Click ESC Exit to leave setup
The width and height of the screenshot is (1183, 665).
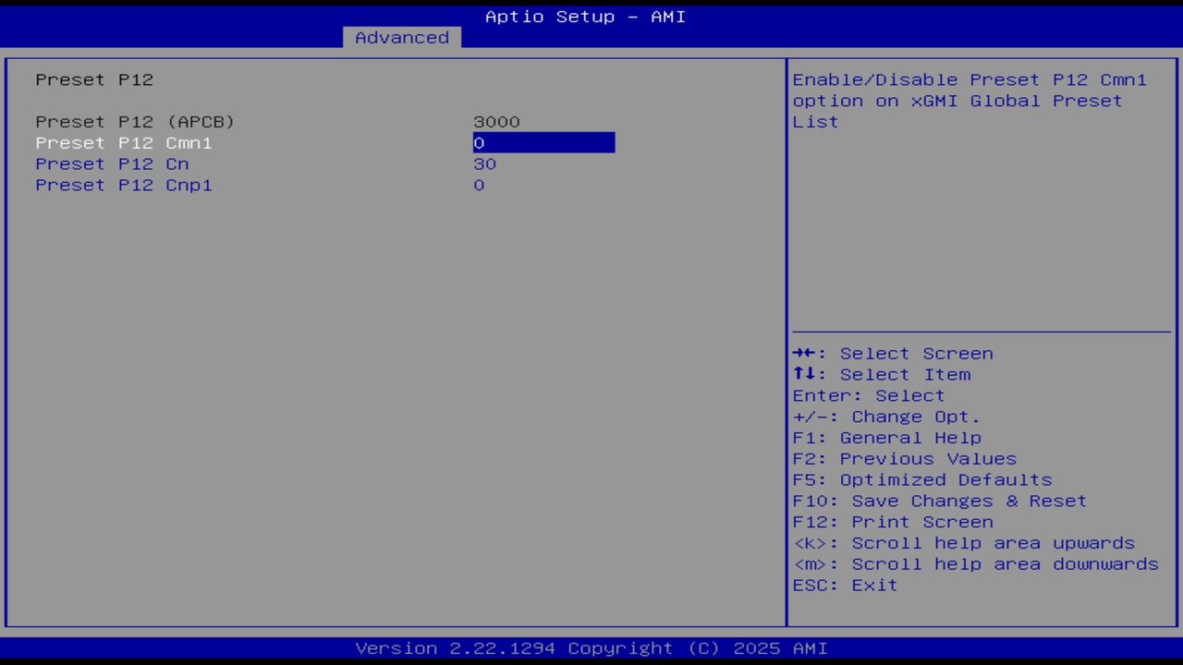pos(844,585)
